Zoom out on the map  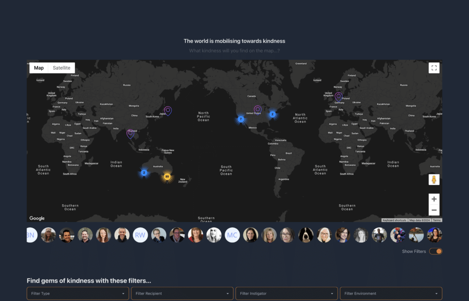434,210
